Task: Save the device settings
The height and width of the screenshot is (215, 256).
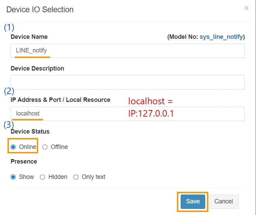Action: coord(193,201)
